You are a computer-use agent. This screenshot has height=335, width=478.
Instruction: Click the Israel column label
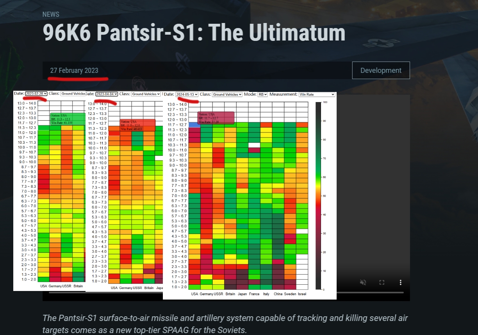point(302,294)
